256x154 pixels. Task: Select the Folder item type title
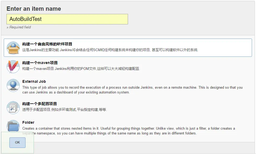pyautogui.click(x=29, y=122)
